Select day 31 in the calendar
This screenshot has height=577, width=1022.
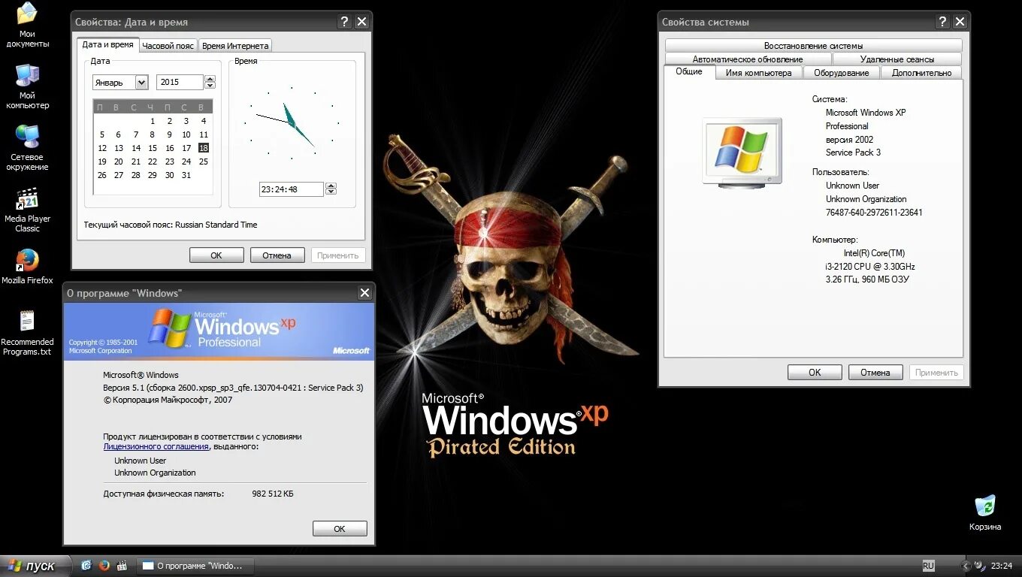(186, 175)
